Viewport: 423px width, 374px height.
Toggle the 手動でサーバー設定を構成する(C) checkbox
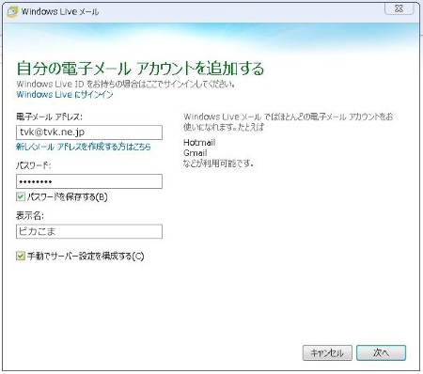(x=21, y=256)
